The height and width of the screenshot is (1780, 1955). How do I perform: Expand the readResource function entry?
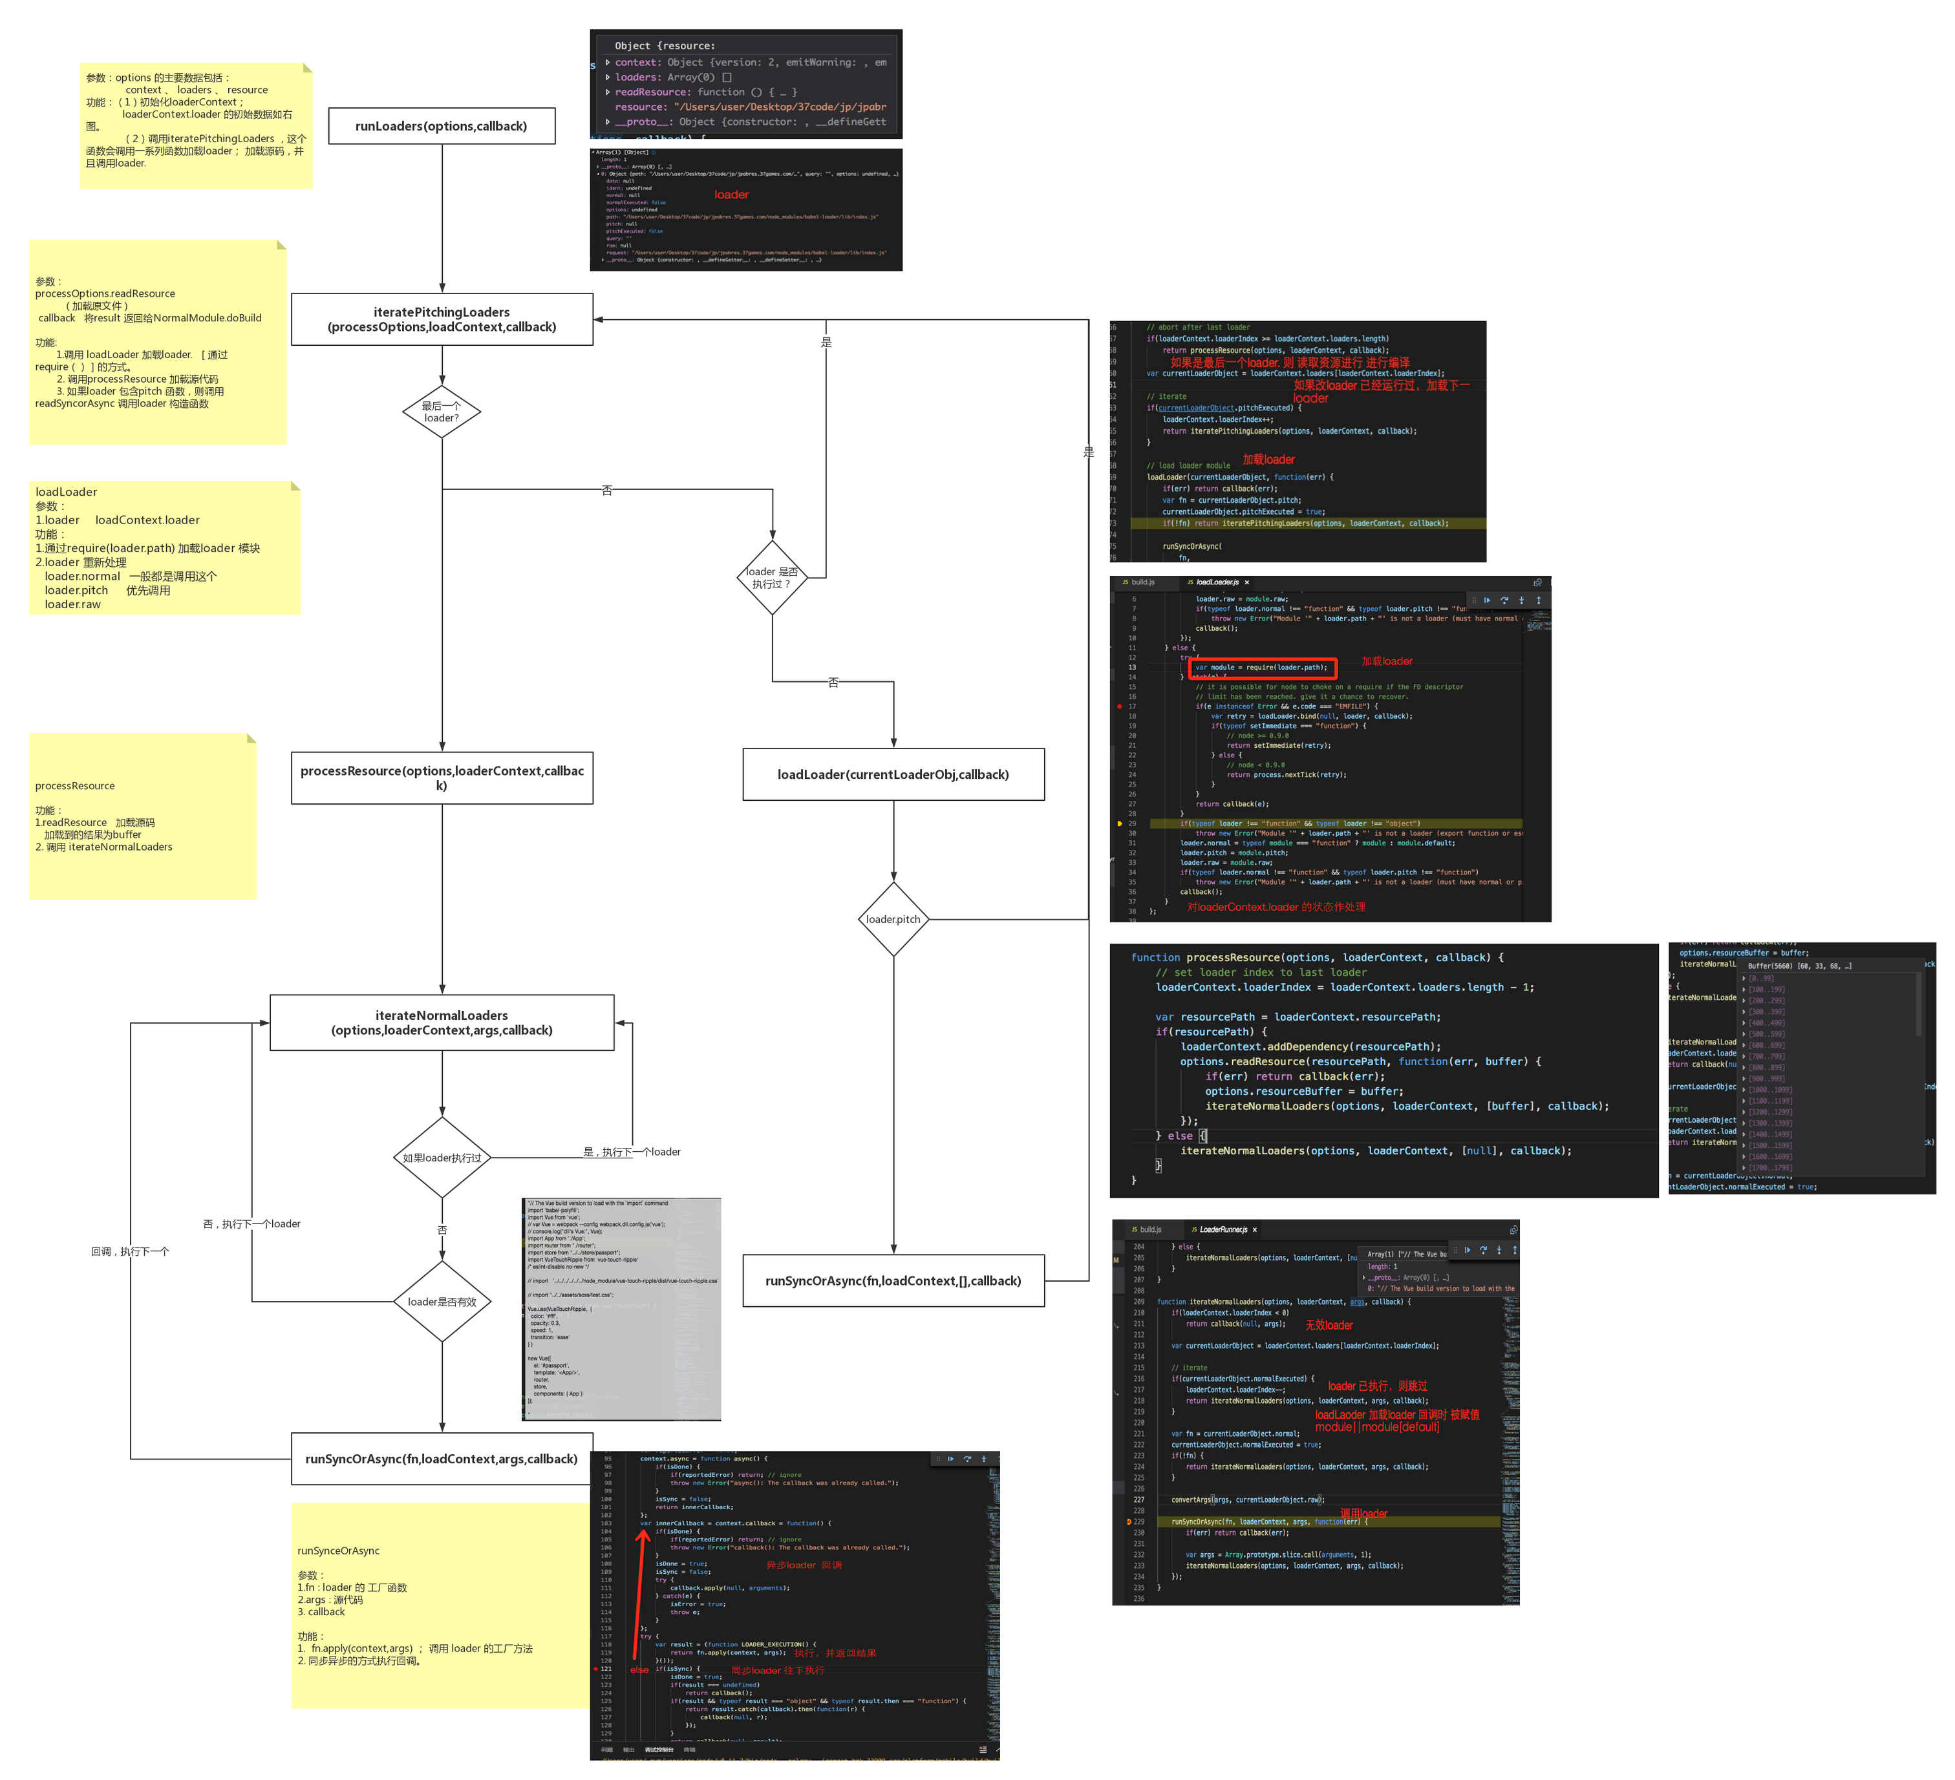point(608,92)
